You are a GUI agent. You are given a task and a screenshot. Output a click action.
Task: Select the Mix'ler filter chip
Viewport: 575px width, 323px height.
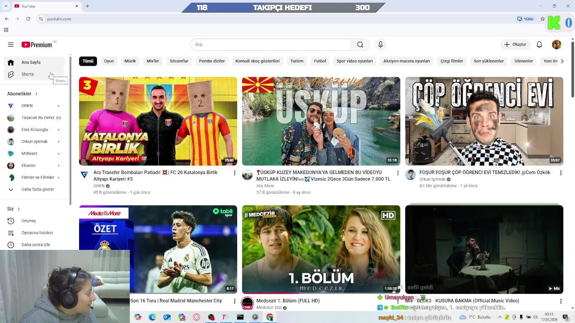click(x=153, y=61)
